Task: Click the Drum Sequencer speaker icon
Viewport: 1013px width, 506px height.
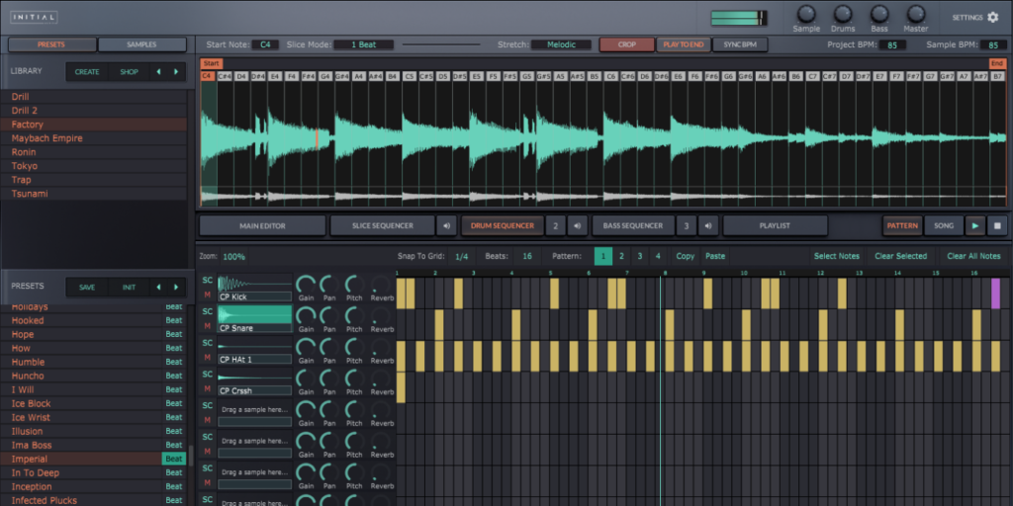Action: pyautogui.click(x=577, y=226)
